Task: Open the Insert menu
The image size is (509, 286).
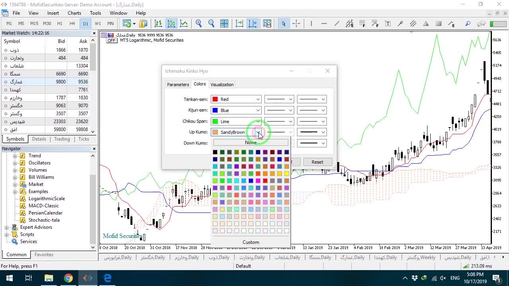Action: (x=53, y=13)
